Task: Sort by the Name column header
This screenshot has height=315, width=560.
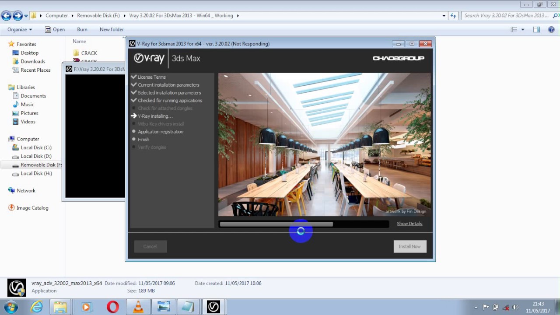Action: 79,41
